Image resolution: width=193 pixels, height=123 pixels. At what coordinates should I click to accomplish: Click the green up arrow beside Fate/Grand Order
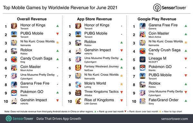[186, 101]
